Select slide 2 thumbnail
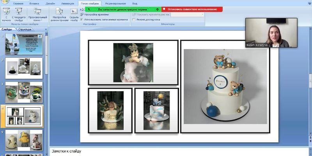This screenshot has height=156, width=312. [x=24, y=68]
